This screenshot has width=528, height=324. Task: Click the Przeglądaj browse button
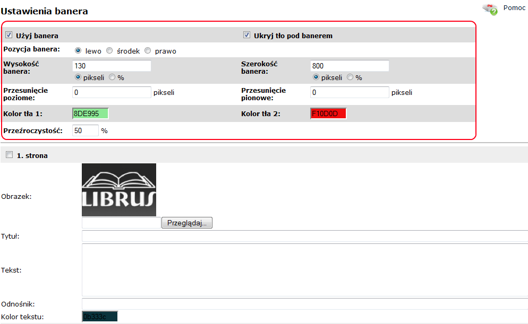[x=187, y=223]
